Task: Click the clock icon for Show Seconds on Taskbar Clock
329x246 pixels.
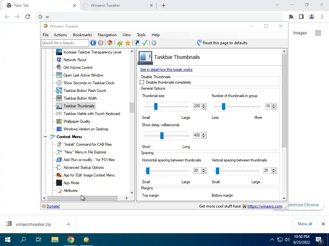Action: [59, 83]
